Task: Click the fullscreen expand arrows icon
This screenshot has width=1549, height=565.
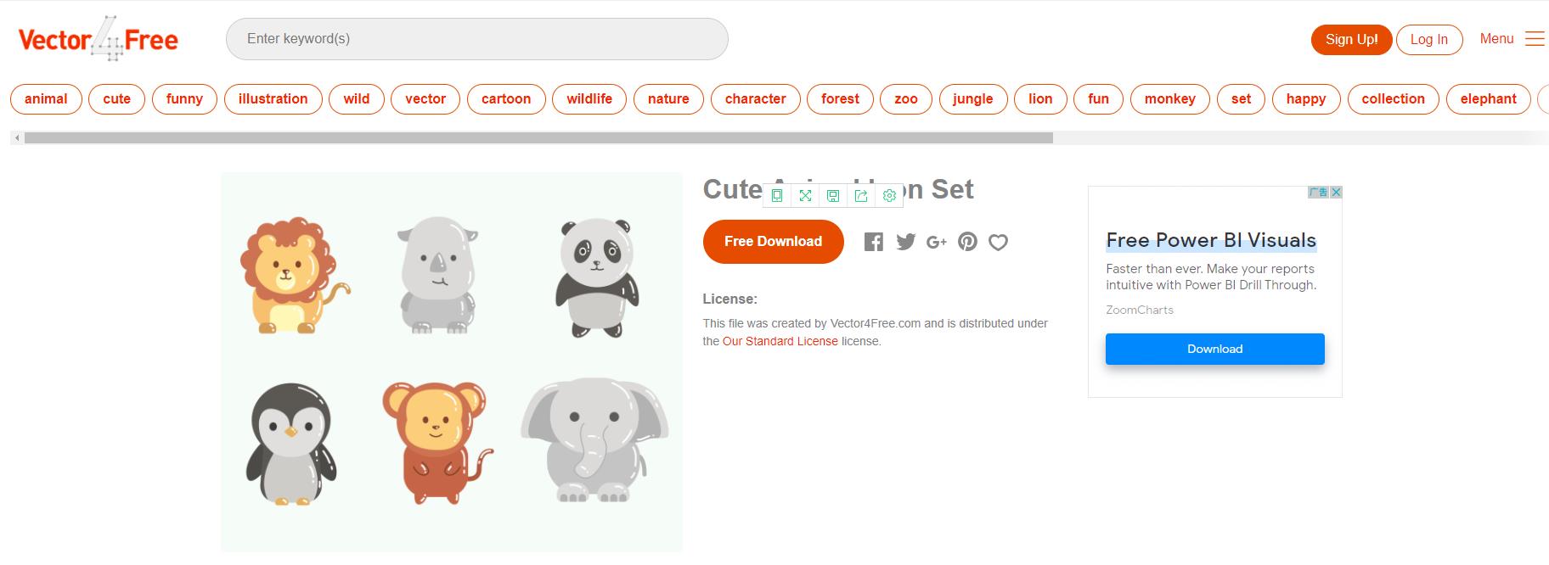Action: click(805, 196)
